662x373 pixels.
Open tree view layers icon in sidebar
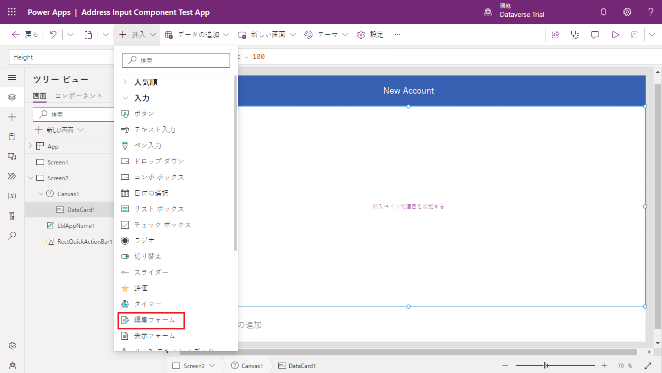pos(12,97)
